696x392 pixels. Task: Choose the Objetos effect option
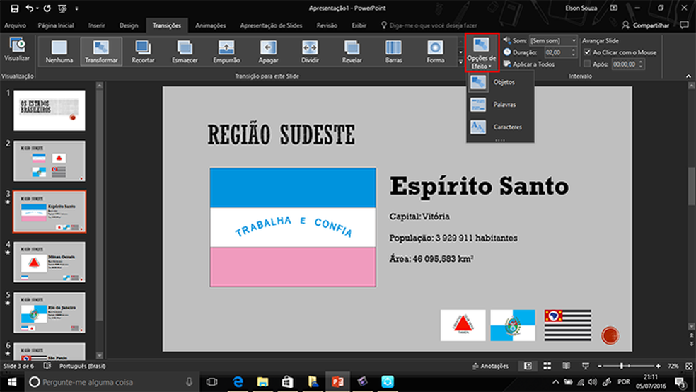tap(500, 82)
